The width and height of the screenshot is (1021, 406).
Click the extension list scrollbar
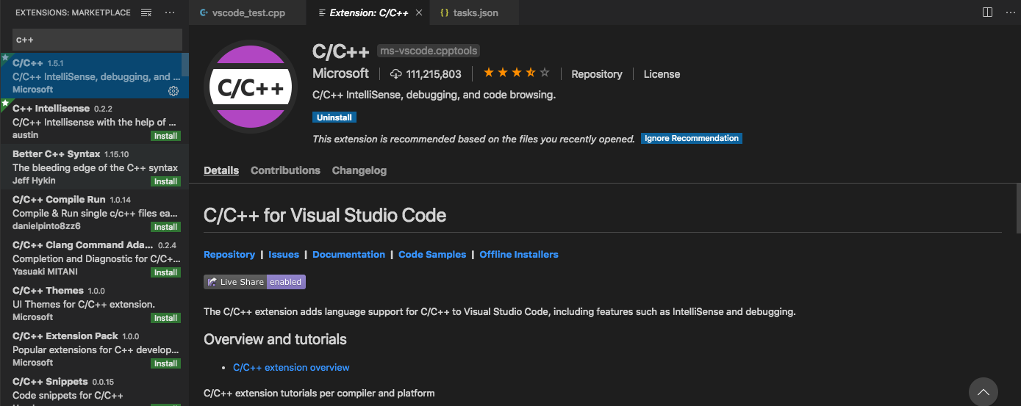(x=185, y=65)
